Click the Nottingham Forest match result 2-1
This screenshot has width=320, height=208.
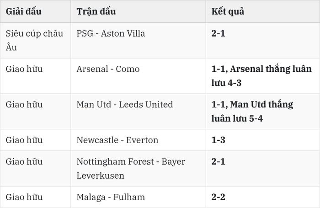pyautogui.click(x=219, y=161)
